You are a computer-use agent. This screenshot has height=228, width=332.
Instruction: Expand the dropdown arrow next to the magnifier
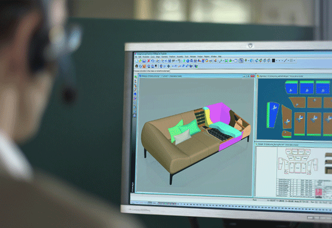(x=223, y=61)
